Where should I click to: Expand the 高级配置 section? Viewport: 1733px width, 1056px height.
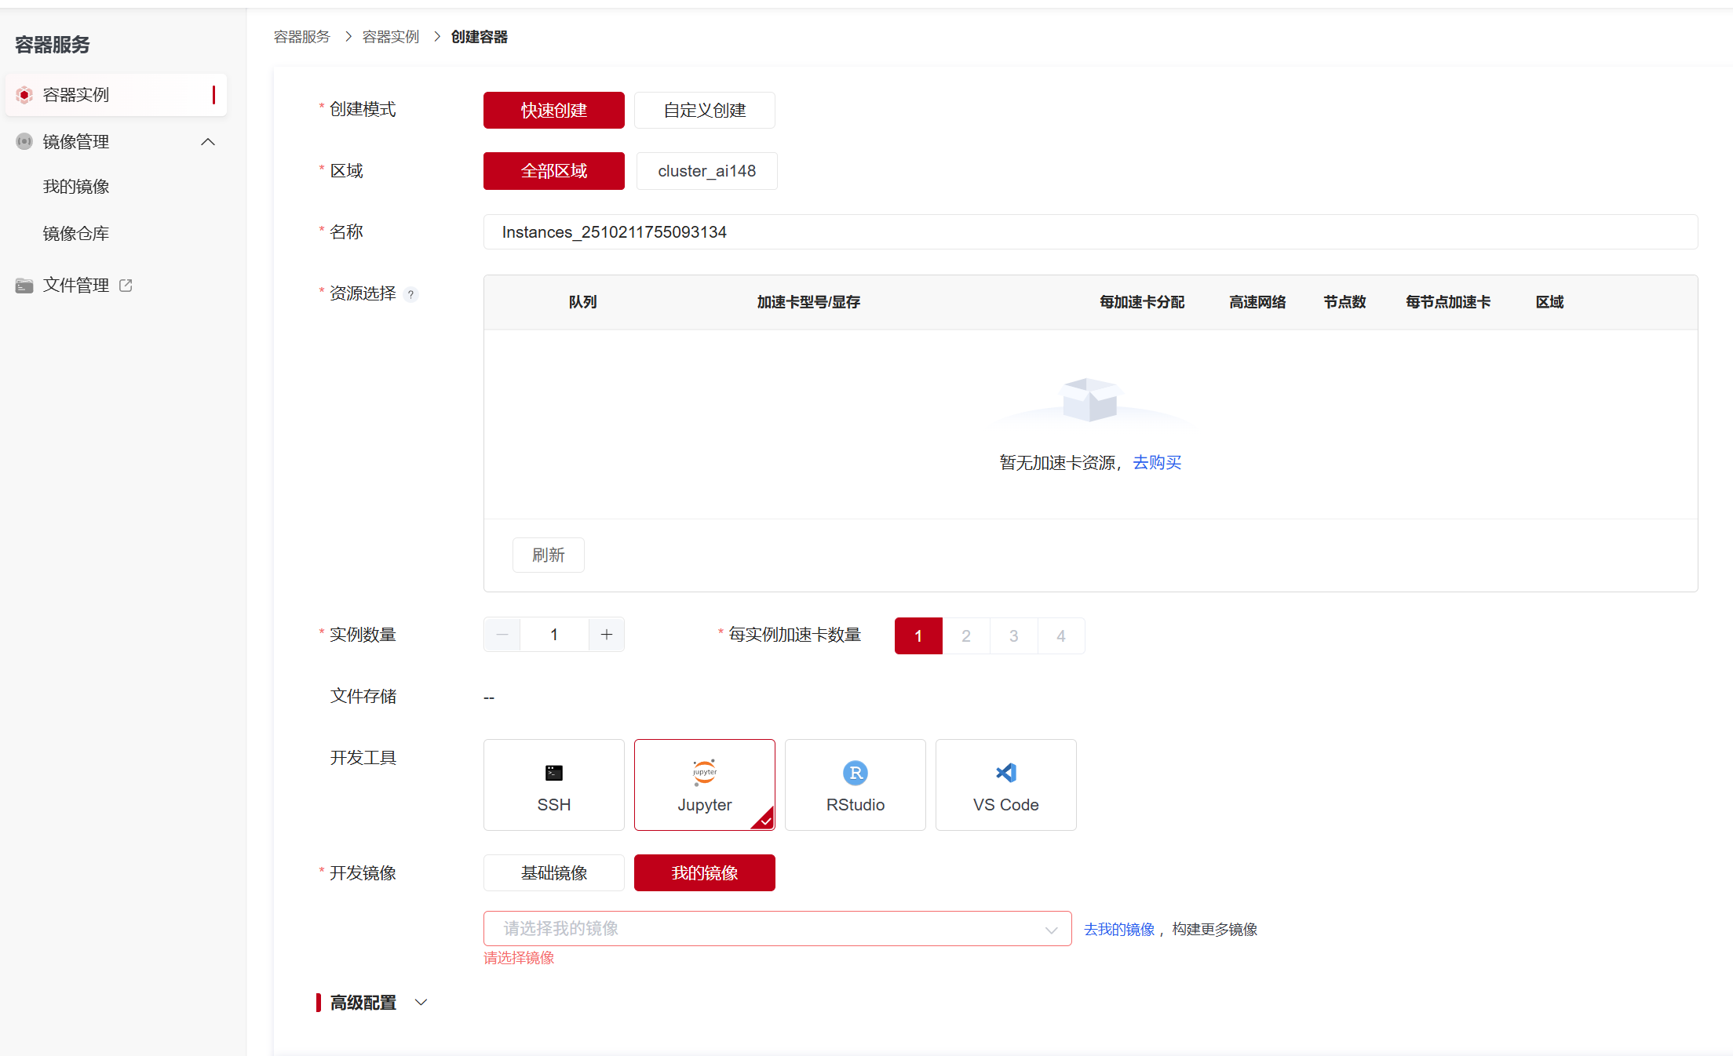(x=421, y=1003)
